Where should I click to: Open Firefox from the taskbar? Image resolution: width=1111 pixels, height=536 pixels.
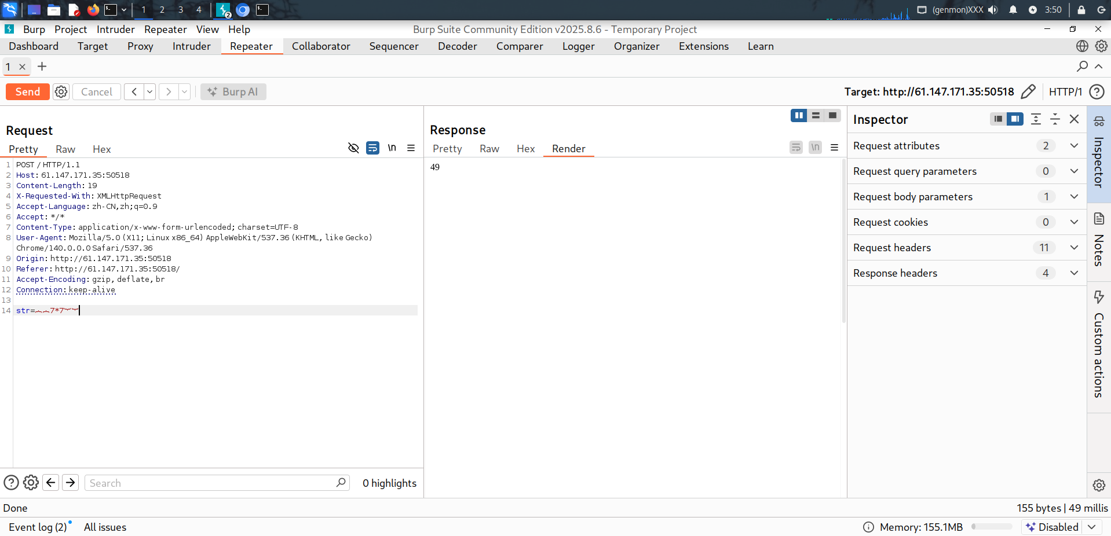coord(93,10)
